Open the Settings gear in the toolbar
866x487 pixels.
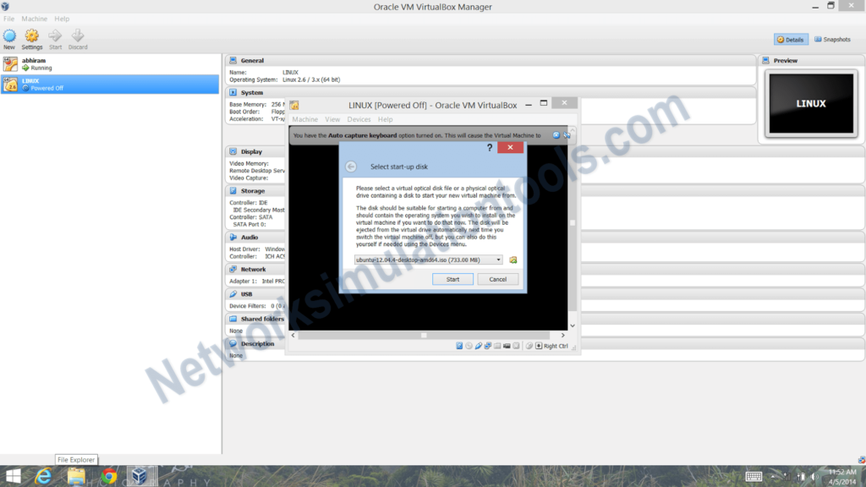click(31, 36)
